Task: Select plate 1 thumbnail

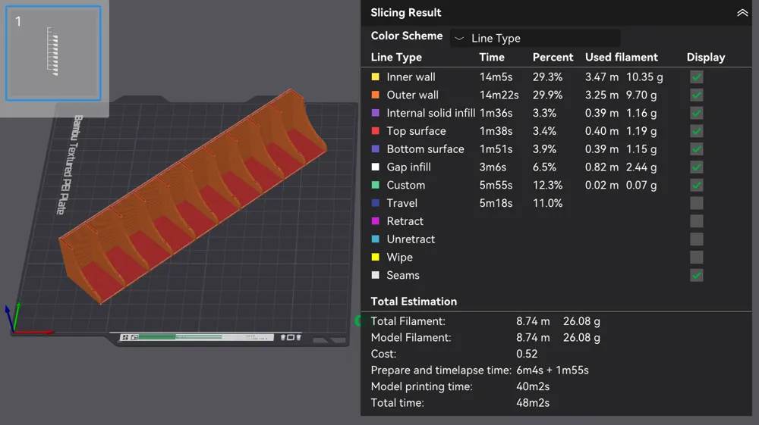Action: [53, 53]
